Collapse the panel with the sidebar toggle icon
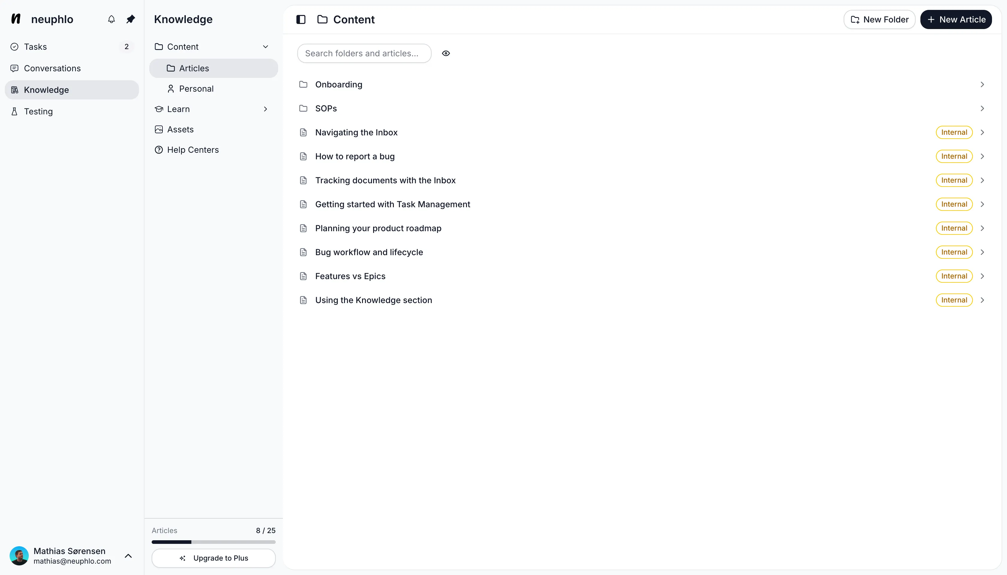Screen dimensions: 1007x575 (301, 19)
